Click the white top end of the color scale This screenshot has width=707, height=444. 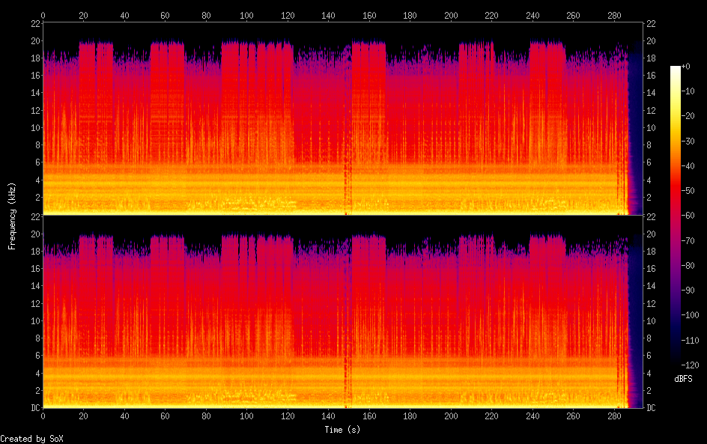pyautogui.click(x=676, y=68)
